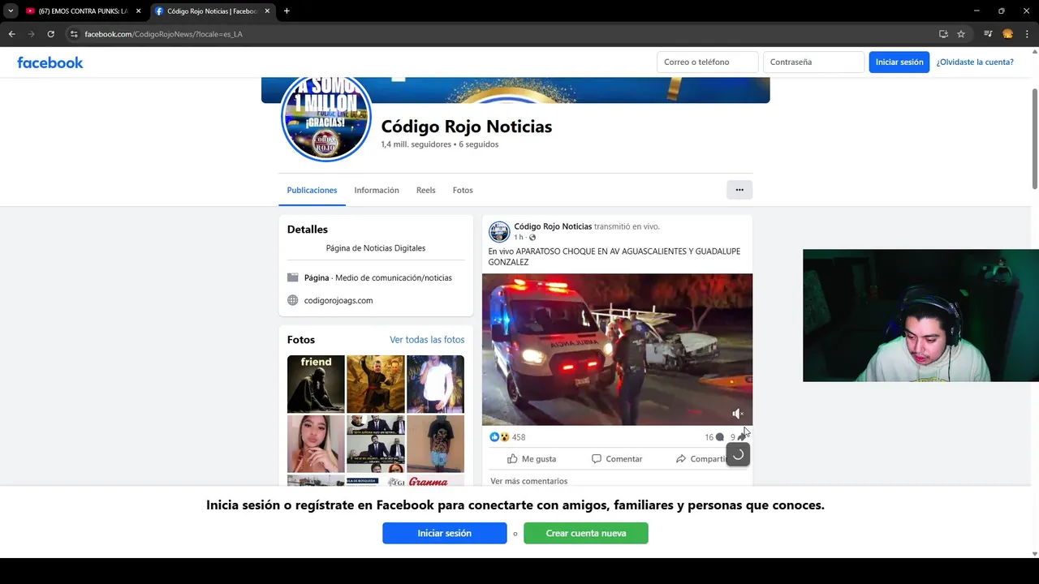Viewport: 1039px width, 584px height.
Task: Click the Me gusta button
Action: 532,459
